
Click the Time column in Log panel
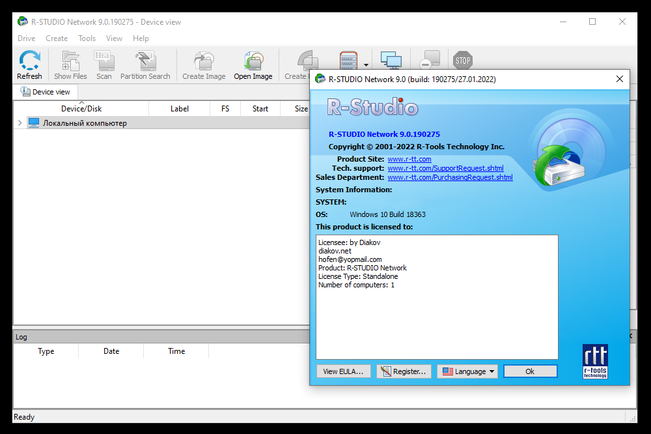176,351
